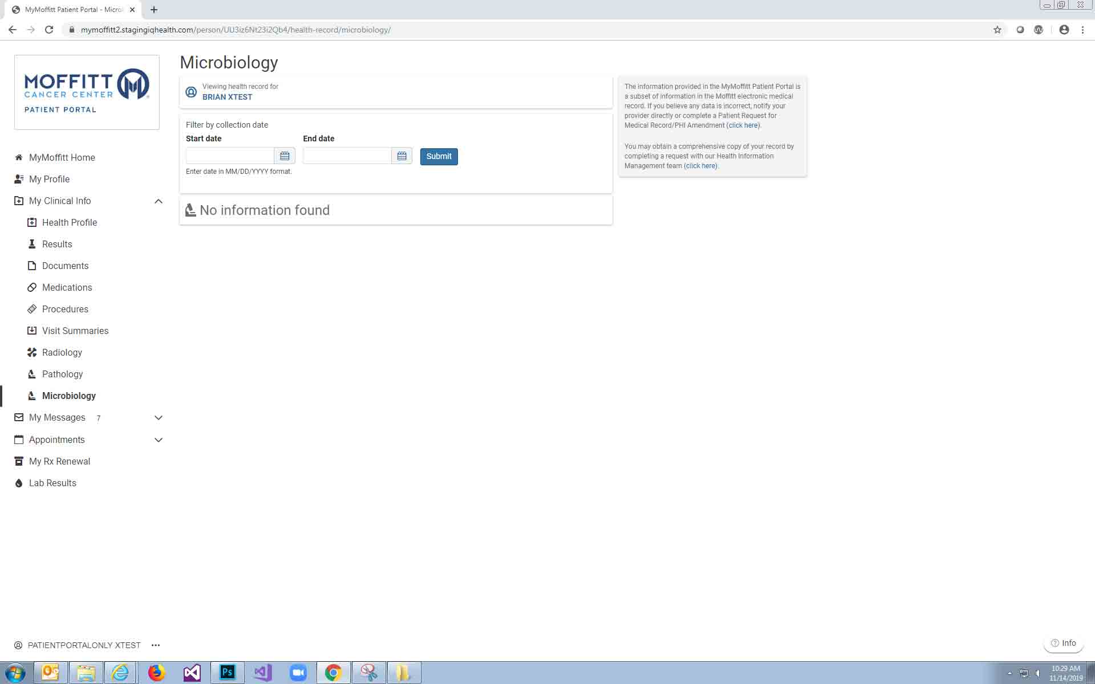Click the Lab Results droplet icon
The height and width of the screenshot is (684, 1095).
point(19,483)
